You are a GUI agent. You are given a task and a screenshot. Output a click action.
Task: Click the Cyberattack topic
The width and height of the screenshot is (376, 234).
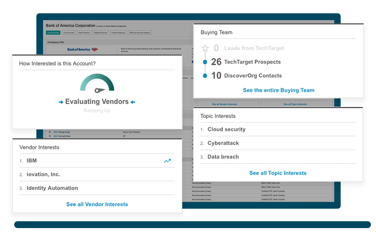[x=223, y=143]
